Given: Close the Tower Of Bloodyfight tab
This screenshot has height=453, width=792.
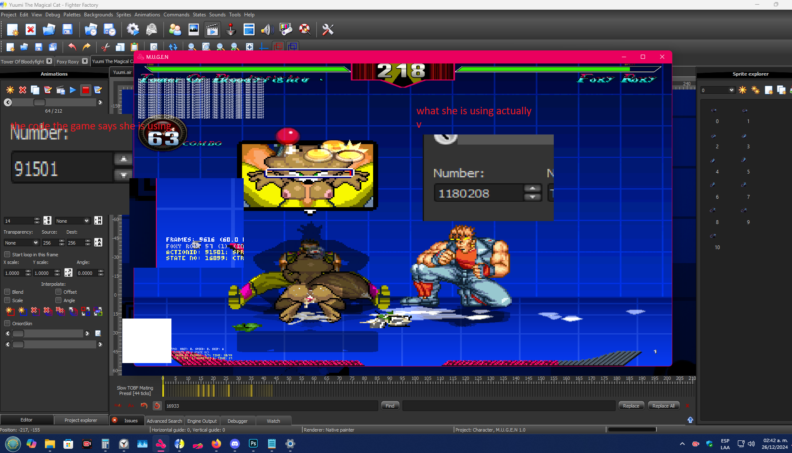Looking at the screenshot, I should (49, 61).
